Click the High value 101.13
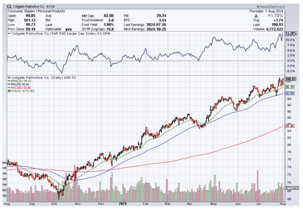 tap(30, 20)
